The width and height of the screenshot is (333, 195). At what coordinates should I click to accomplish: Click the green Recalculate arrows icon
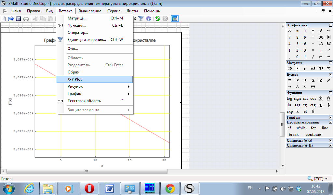[158, 19]
